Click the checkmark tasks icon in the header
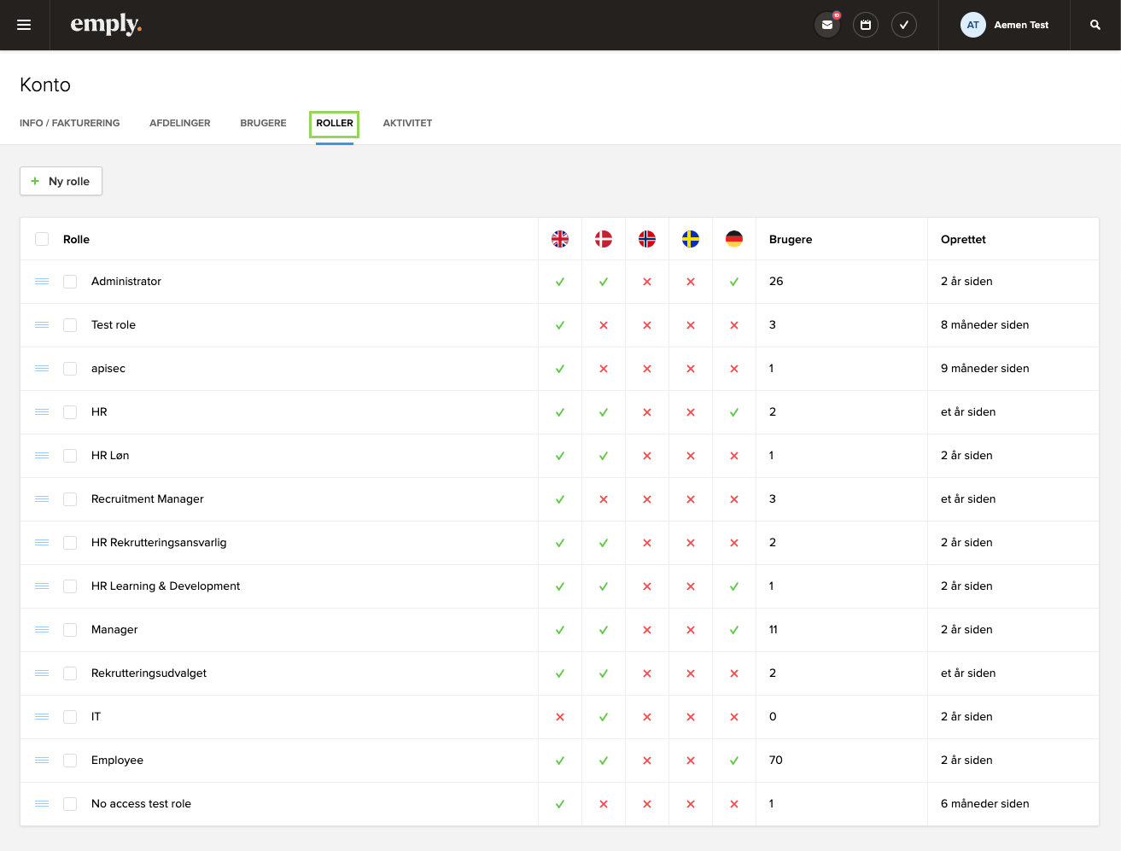1121x851 pixels. click(x=903, y=25)
